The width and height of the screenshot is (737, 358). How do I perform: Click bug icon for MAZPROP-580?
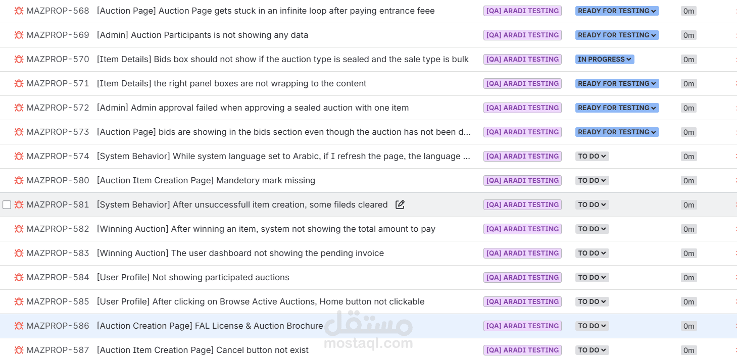point(19,180)
